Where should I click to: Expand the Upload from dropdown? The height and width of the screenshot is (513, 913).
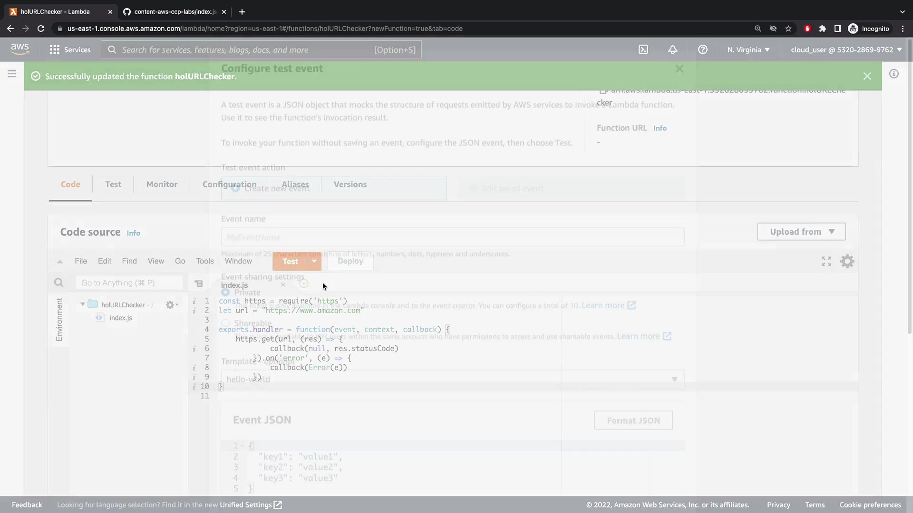(x=801, y=232)
